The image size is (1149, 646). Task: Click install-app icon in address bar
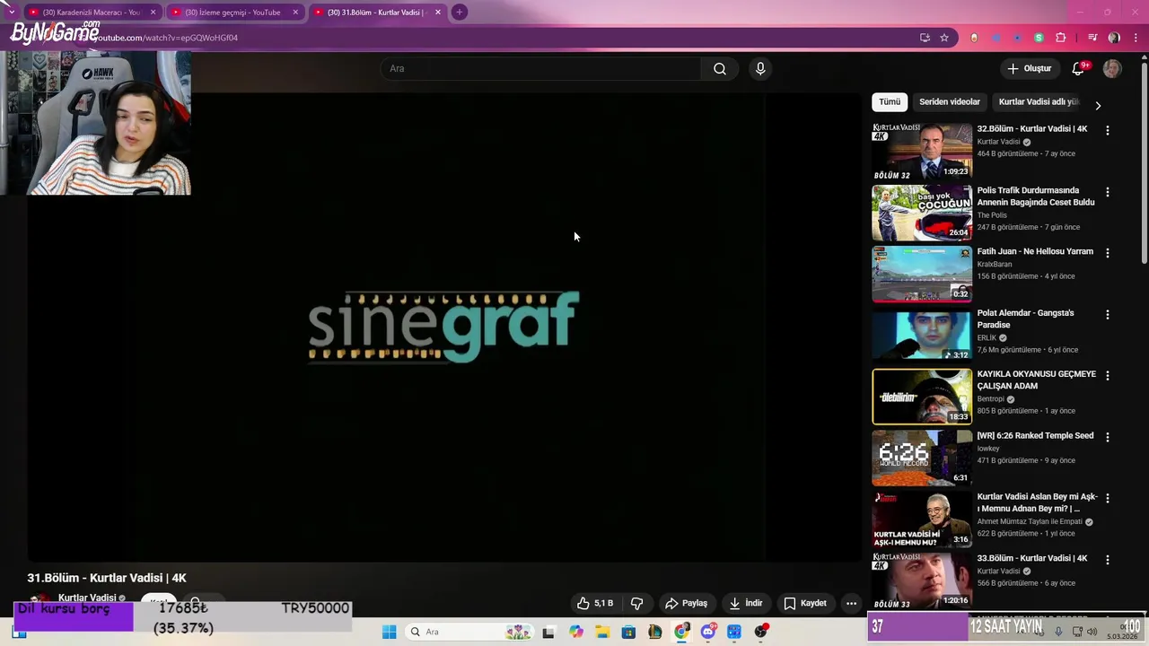(x=925, y=38)
